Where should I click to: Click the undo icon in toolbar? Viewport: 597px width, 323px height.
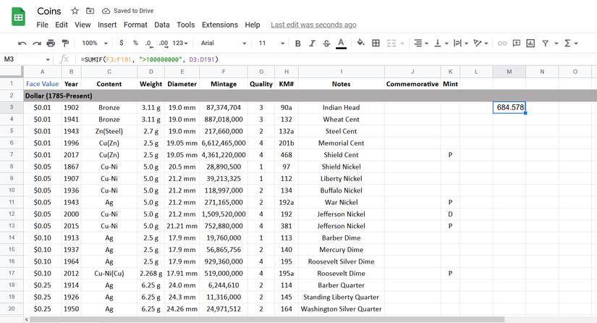(x=22, y=43)
